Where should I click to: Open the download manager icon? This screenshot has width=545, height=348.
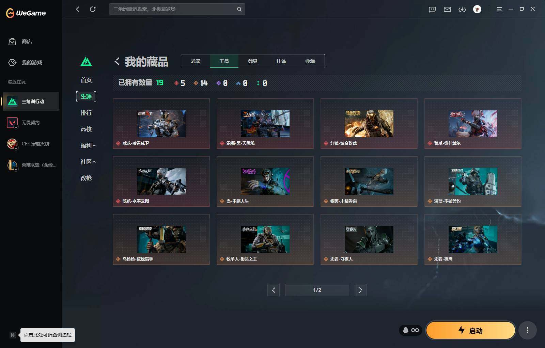click(462, 10)
